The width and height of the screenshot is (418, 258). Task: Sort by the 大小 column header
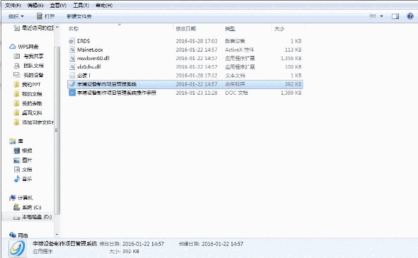(x=279, y=29)
